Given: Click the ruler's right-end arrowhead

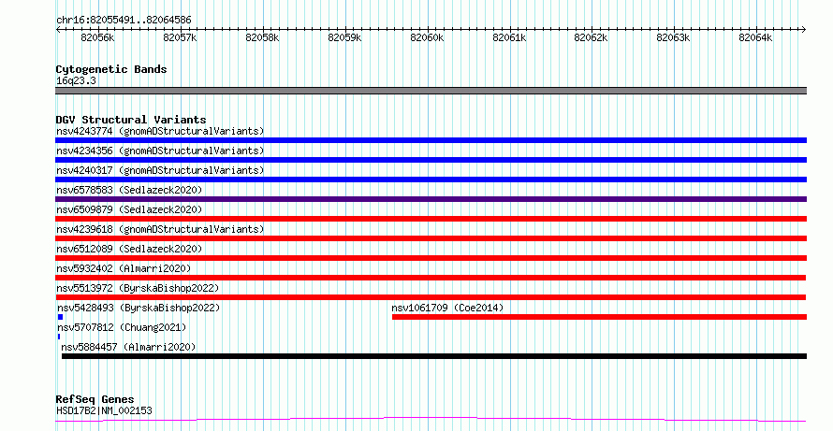Looking at the screenshot, I should click(804, 30).
